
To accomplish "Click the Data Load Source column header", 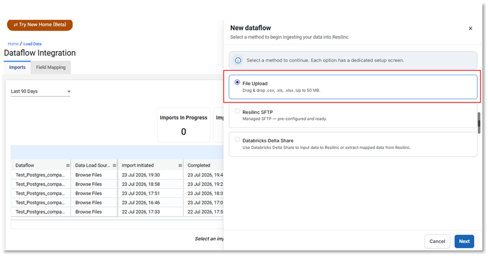I will click(x=93, y=165).
